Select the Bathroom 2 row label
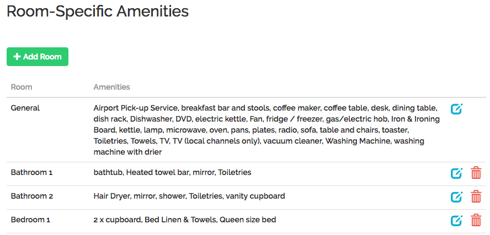 tap(32, 196)
